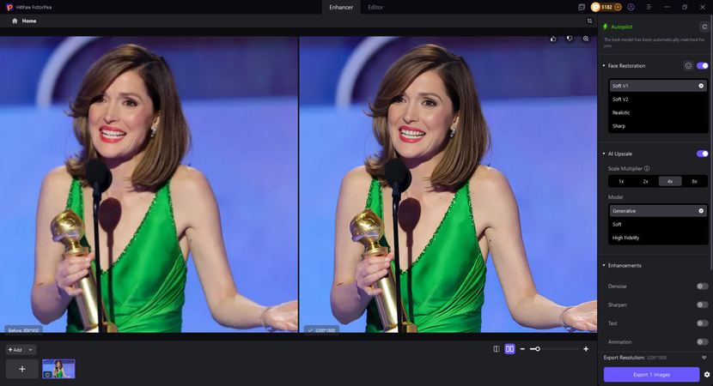Zoom in with the plus icon
The image size is (713, 386).
click(586, 349)
